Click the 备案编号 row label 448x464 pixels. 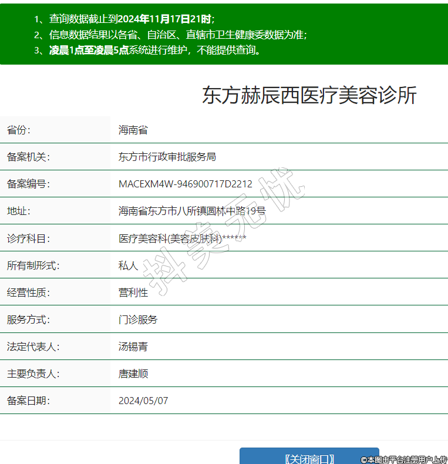pos(28,184)
